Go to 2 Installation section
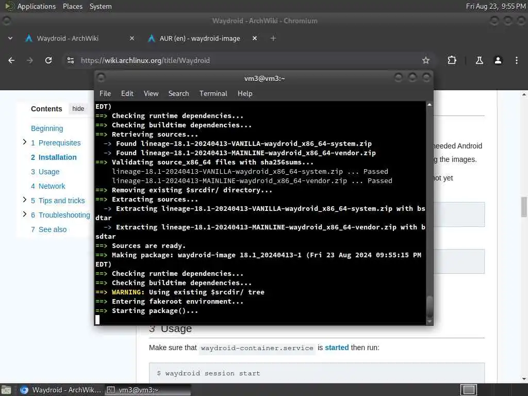Viewport: 528px width, 396px height. coord(54,157)
